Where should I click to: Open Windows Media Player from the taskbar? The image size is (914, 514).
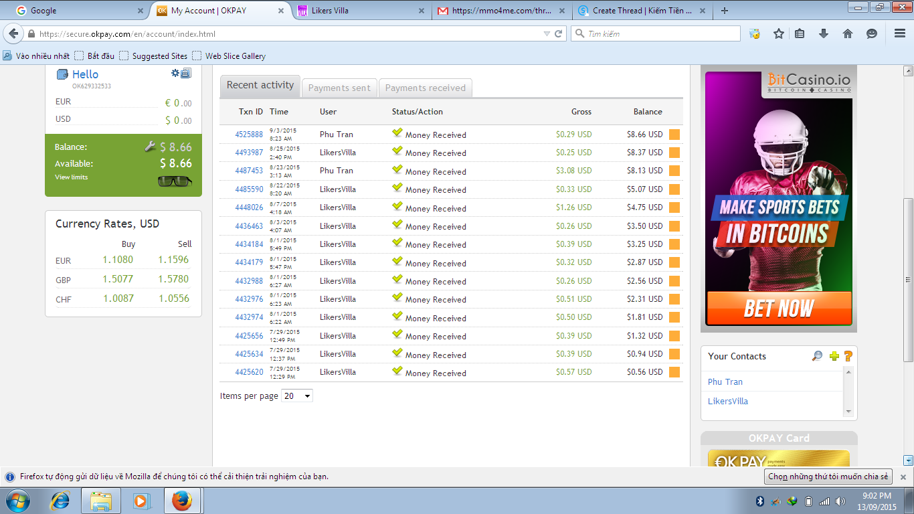pos(141,501)
